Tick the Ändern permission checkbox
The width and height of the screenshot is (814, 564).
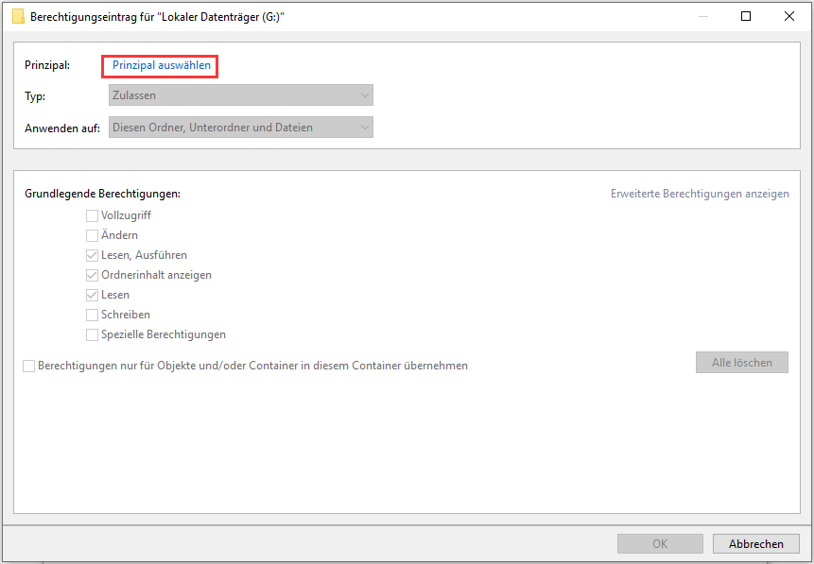[92, 235]
